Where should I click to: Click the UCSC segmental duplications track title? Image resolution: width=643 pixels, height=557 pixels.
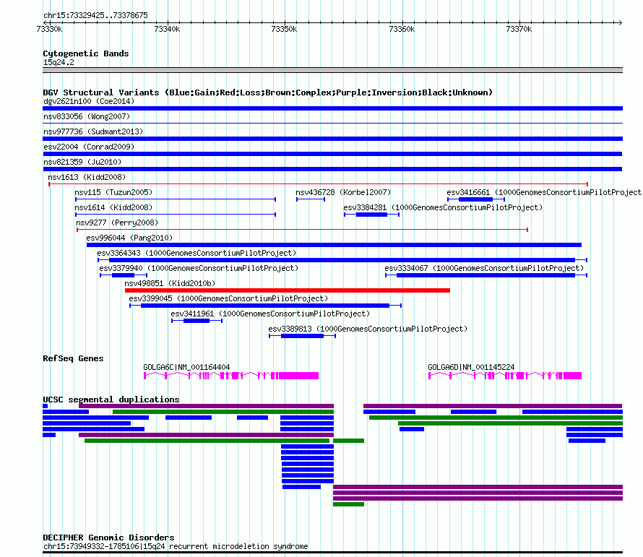[111, 400]
